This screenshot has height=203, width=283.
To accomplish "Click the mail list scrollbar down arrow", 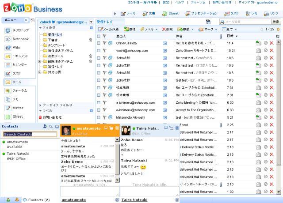I will [x=279, y=192].
